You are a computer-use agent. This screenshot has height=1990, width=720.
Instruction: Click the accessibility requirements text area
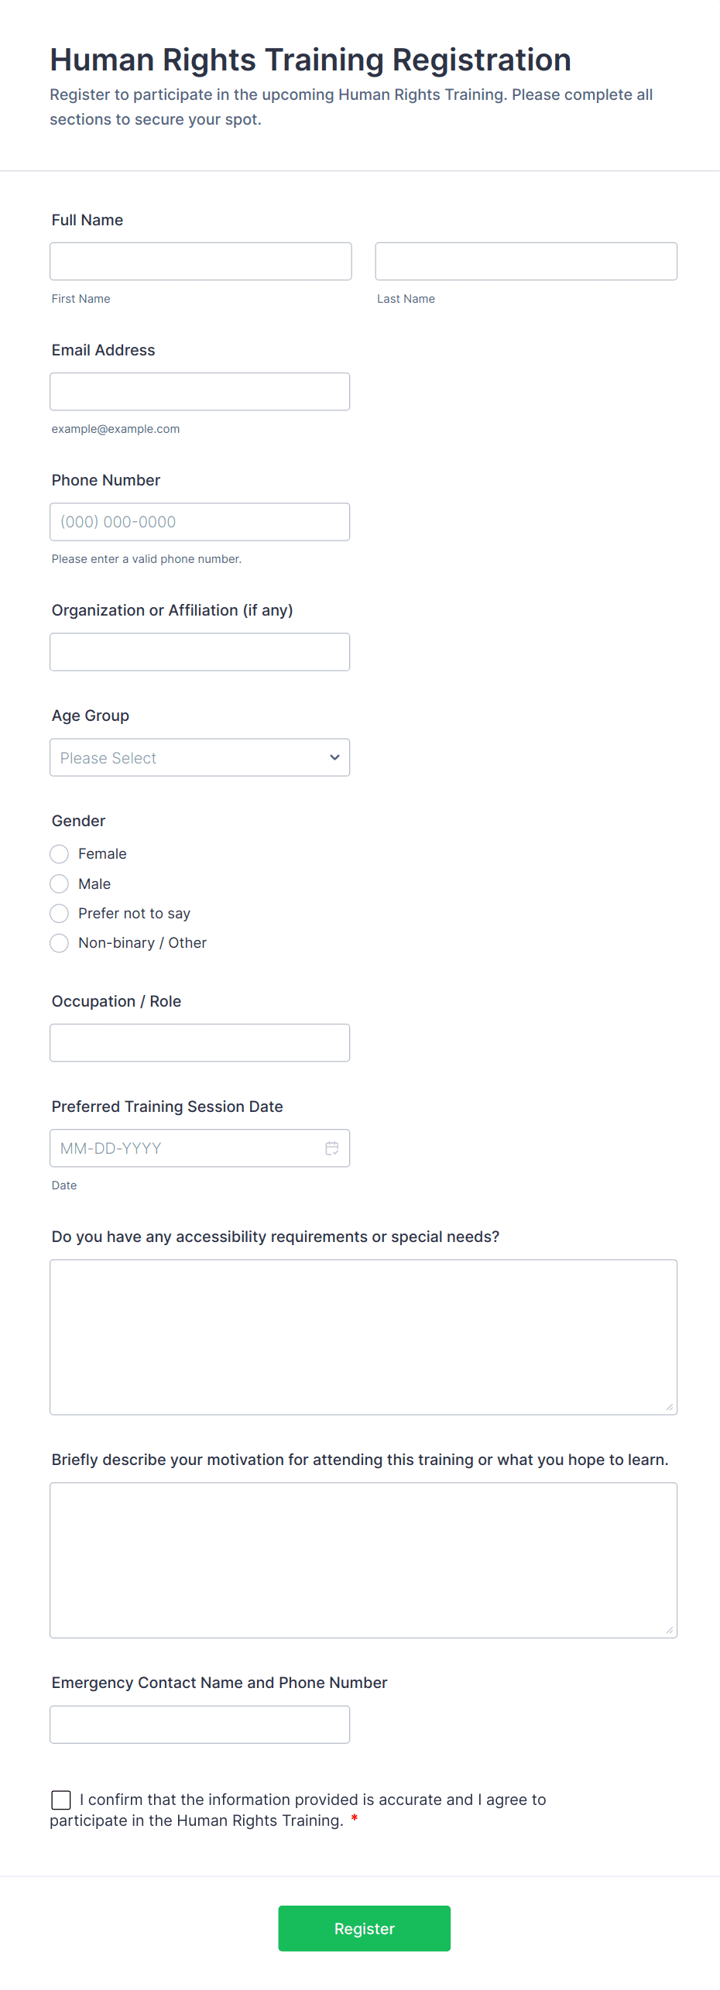pyautogui.click(x=363, y=1337)
